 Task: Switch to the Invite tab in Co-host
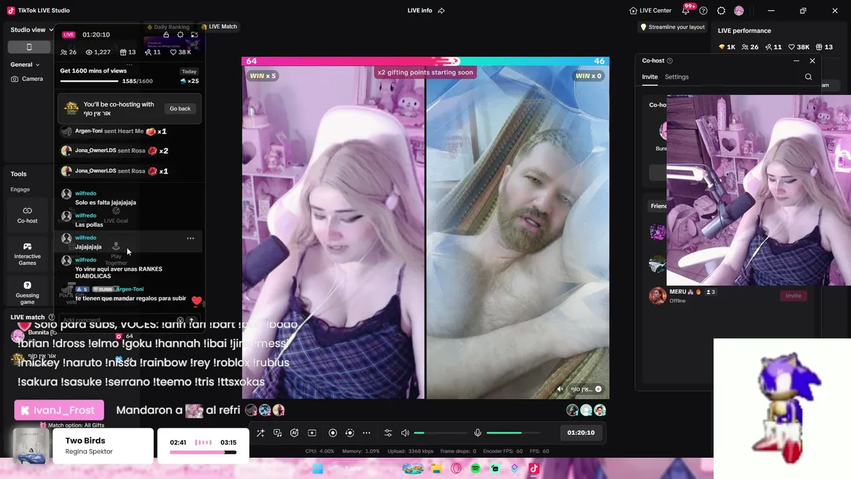650,77
